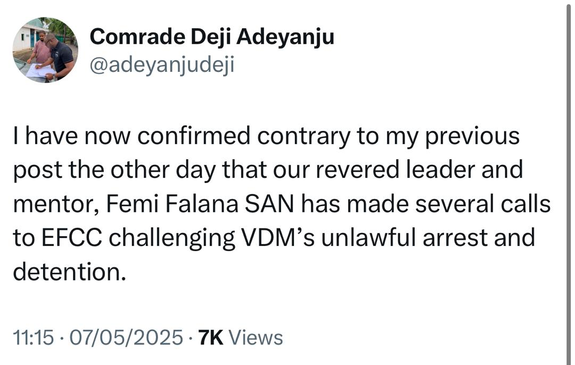The height and width of the screenshot is (365, 575).
Task: Click the 11:15 timestamp
Action: click(32, 337)
